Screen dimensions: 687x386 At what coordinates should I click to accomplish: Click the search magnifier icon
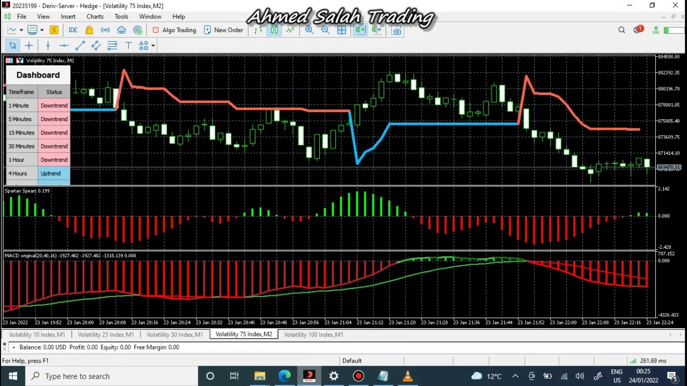622,30
